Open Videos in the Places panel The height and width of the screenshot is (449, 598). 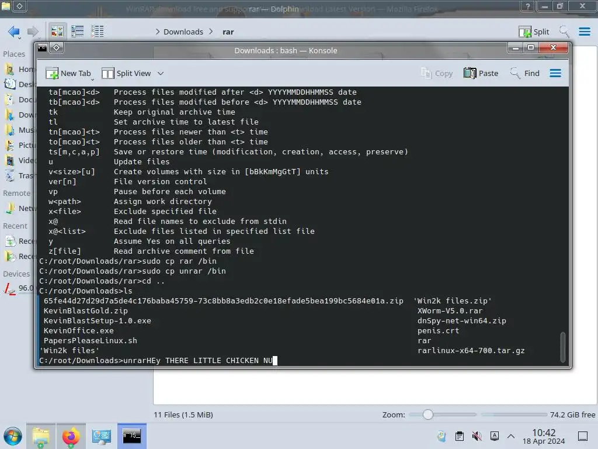19,160
